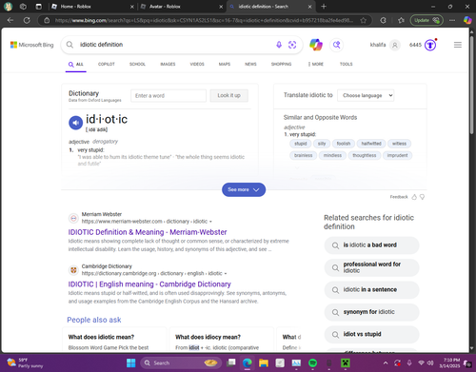This screenshot has height=372, width=476.
Task: Play the idiotic pronunciation audio
Action: click(76, 123)
